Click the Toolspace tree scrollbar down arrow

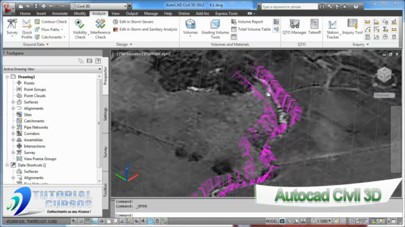tap(99, 181)
